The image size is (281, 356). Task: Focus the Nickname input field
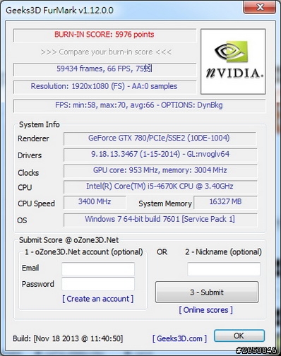tap(224, 269)
